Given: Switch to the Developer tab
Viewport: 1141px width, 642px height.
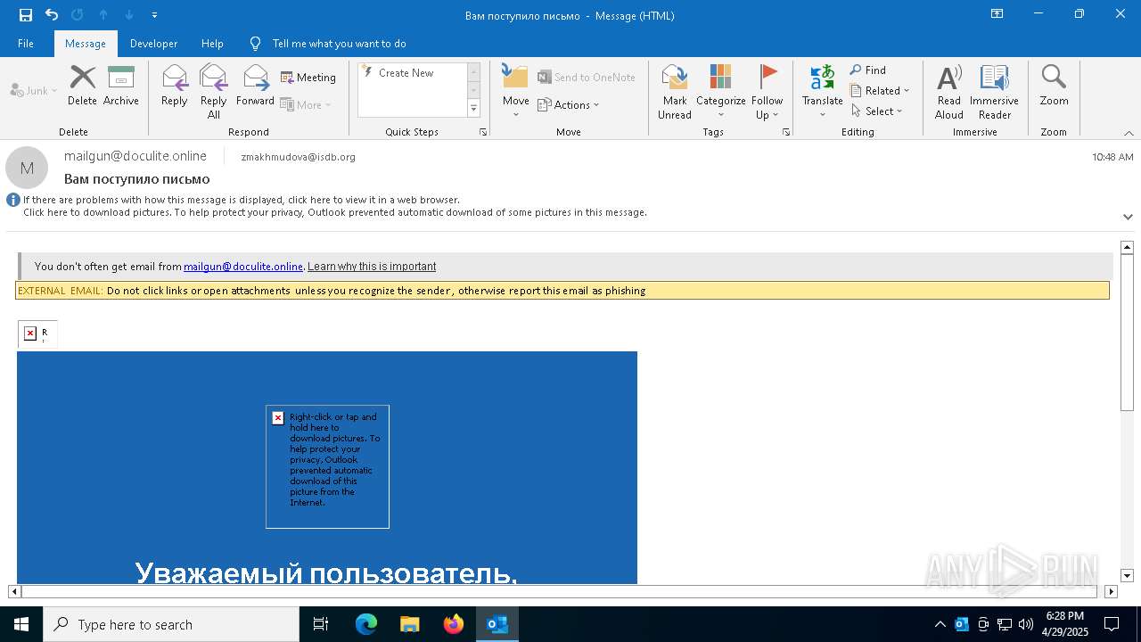Looking at the screenshot, I should tap(153, 44).
